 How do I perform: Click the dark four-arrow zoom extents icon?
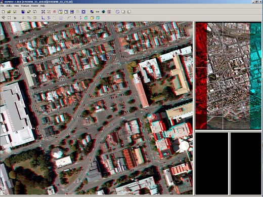point(43,12)
